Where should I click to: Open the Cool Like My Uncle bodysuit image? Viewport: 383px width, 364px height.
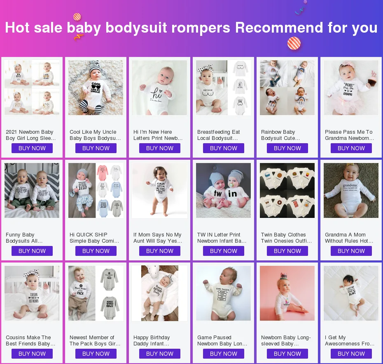coord(96,87)
